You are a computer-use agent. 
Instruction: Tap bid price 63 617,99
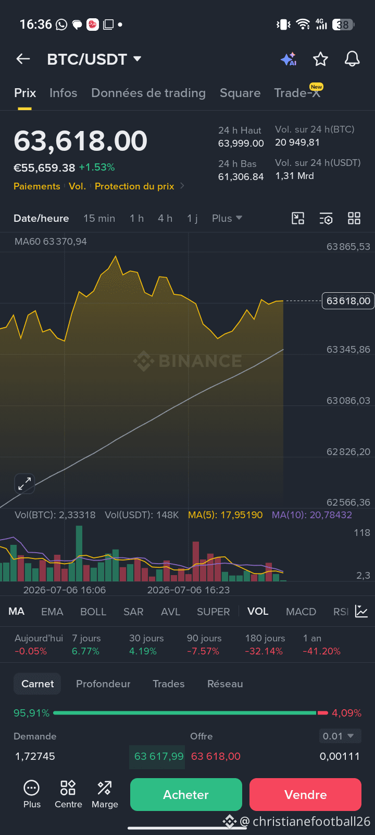(x=159, y=756)
